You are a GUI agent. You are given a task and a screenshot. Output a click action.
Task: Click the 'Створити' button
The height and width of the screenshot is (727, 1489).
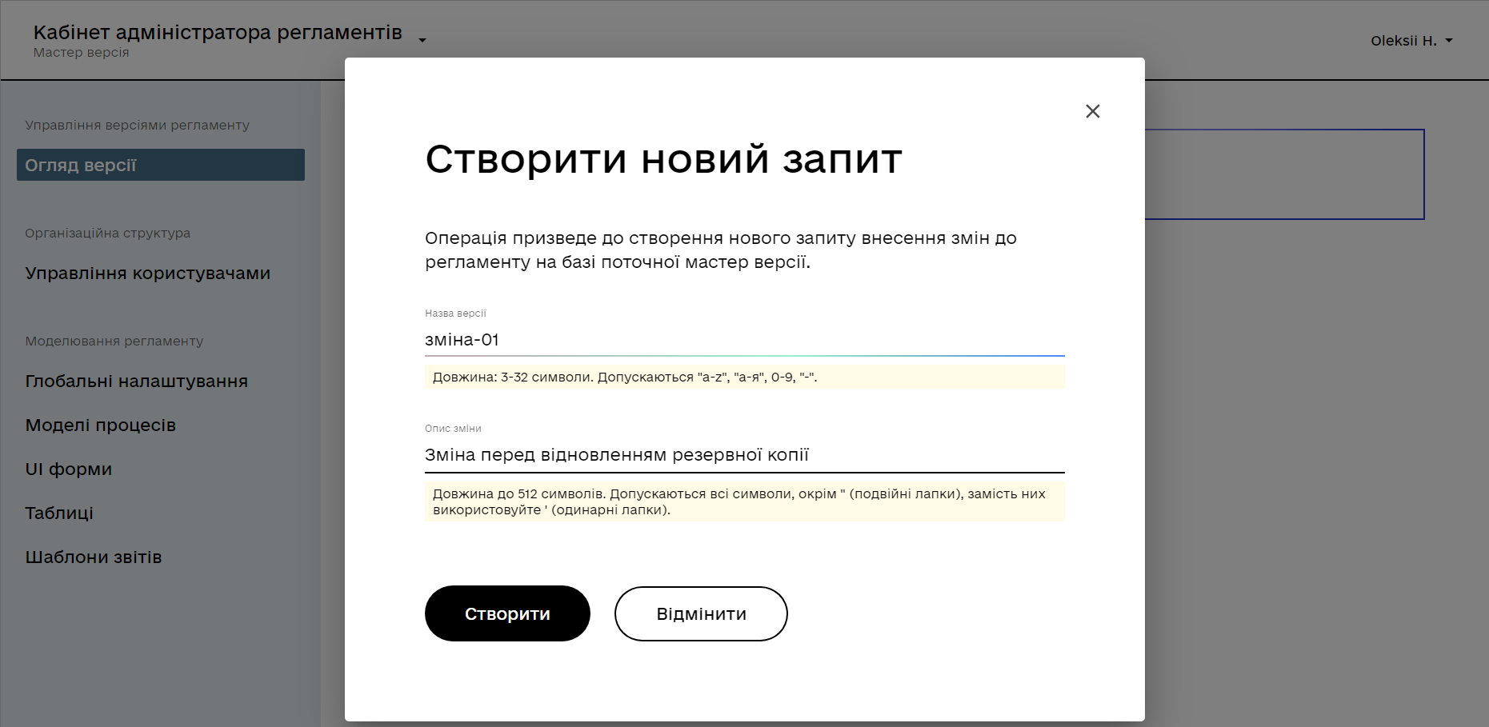507,613
